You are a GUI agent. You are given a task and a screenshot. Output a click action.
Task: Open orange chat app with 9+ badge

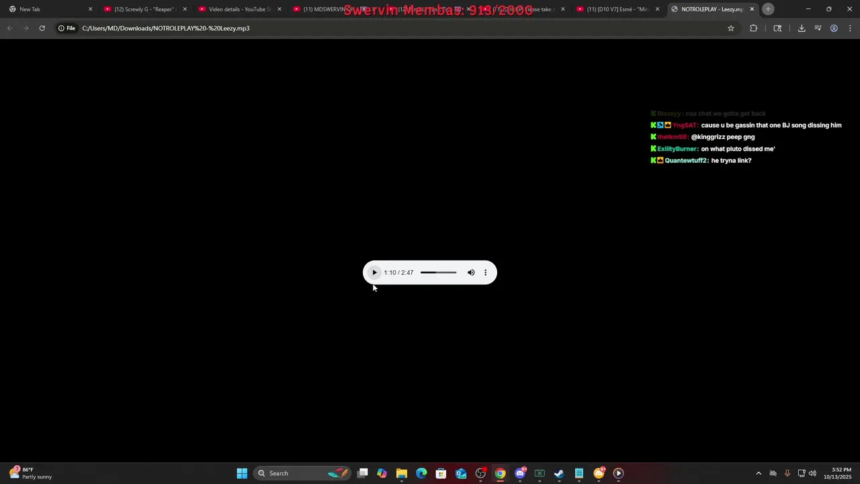[x=599, y=473]
